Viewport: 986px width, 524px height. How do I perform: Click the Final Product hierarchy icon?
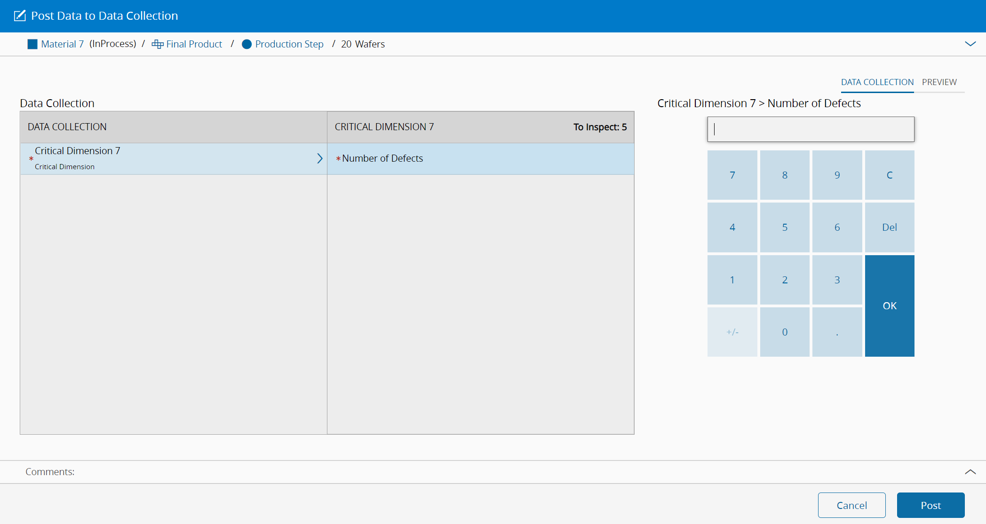pyautogui.click(x=158, y=44)
